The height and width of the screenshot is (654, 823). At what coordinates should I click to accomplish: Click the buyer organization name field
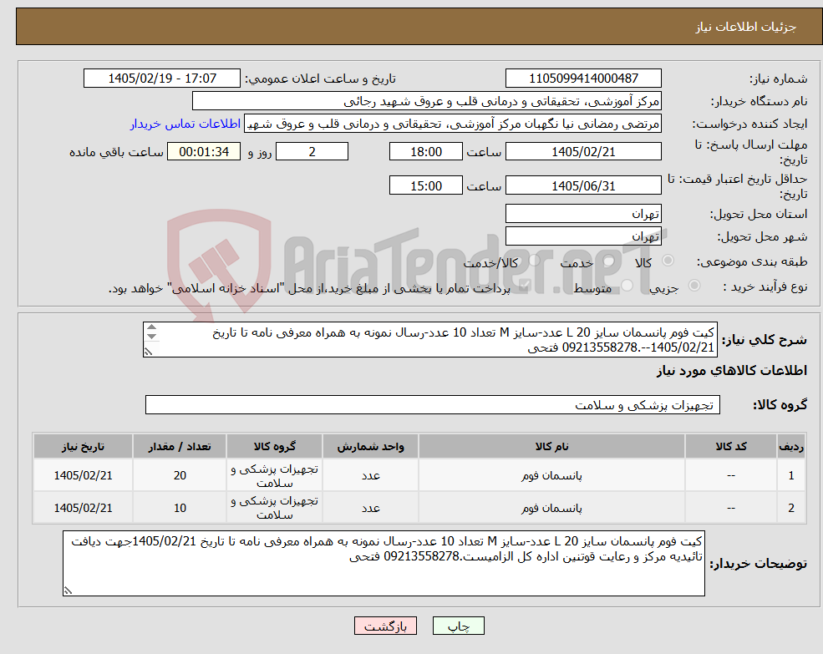(427, 101)
